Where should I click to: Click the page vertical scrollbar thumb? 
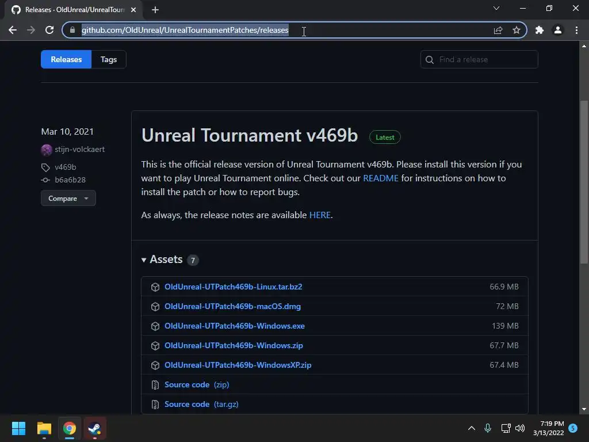[584, 182]
